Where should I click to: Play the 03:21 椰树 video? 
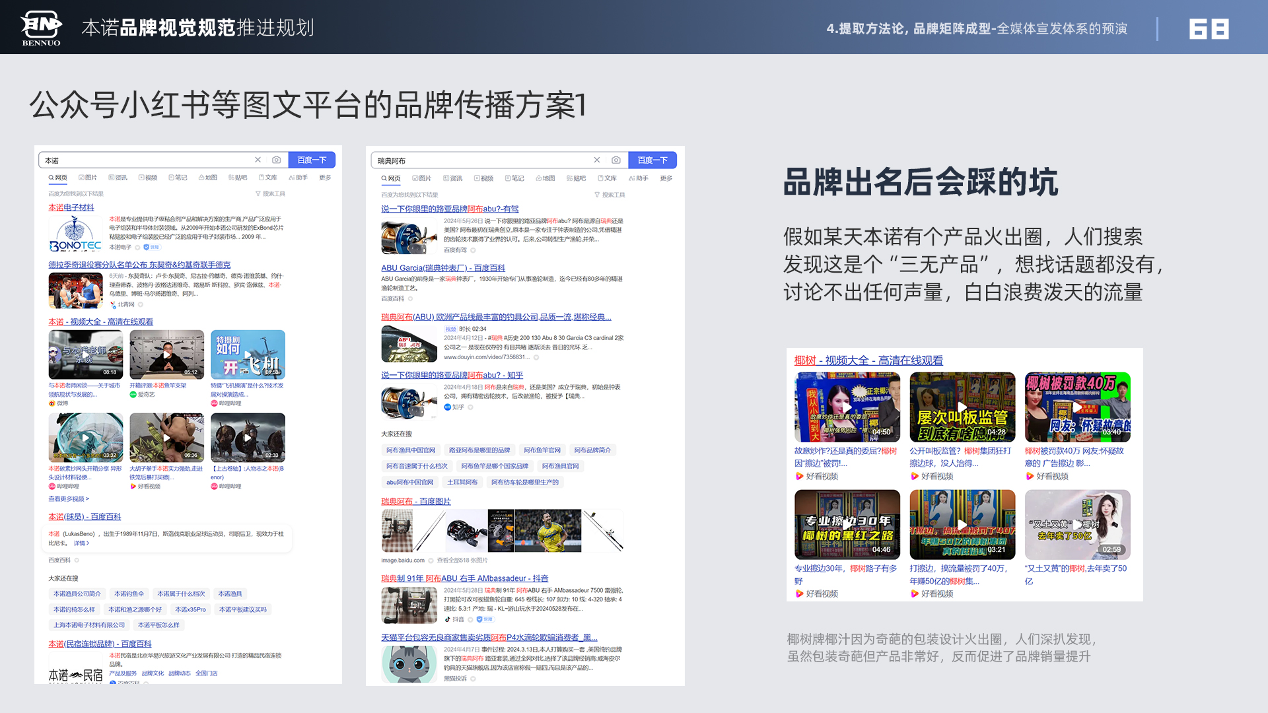962,525
